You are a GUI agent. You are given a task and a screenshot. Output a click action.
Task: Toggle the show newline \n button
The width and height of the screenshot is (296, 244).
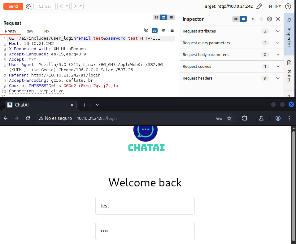pyautogui.click(x=163, y=30)
